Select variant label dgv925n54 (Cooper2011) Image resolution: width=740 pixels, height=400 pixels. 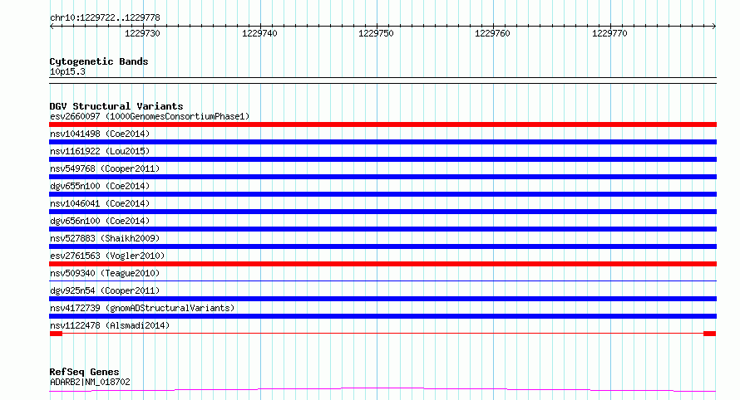pos(105,290)
